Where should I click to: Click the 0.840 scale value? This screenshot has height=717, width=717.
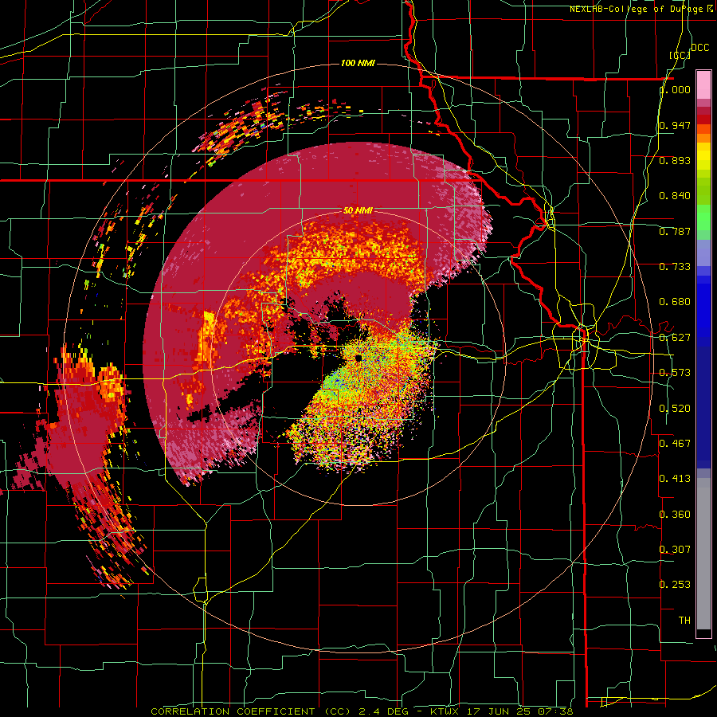pos(675,196)
